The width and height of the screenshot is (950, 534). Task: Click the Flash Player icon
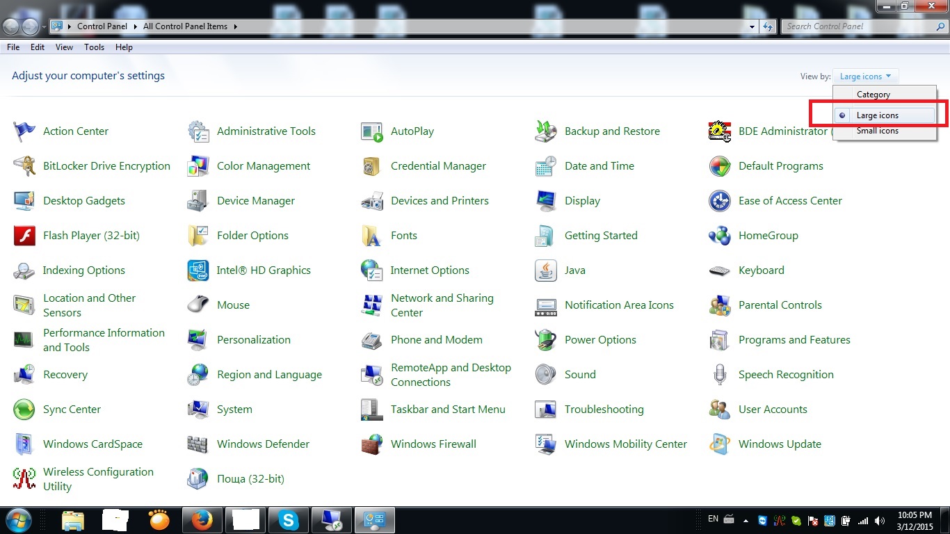pos(24,236)
